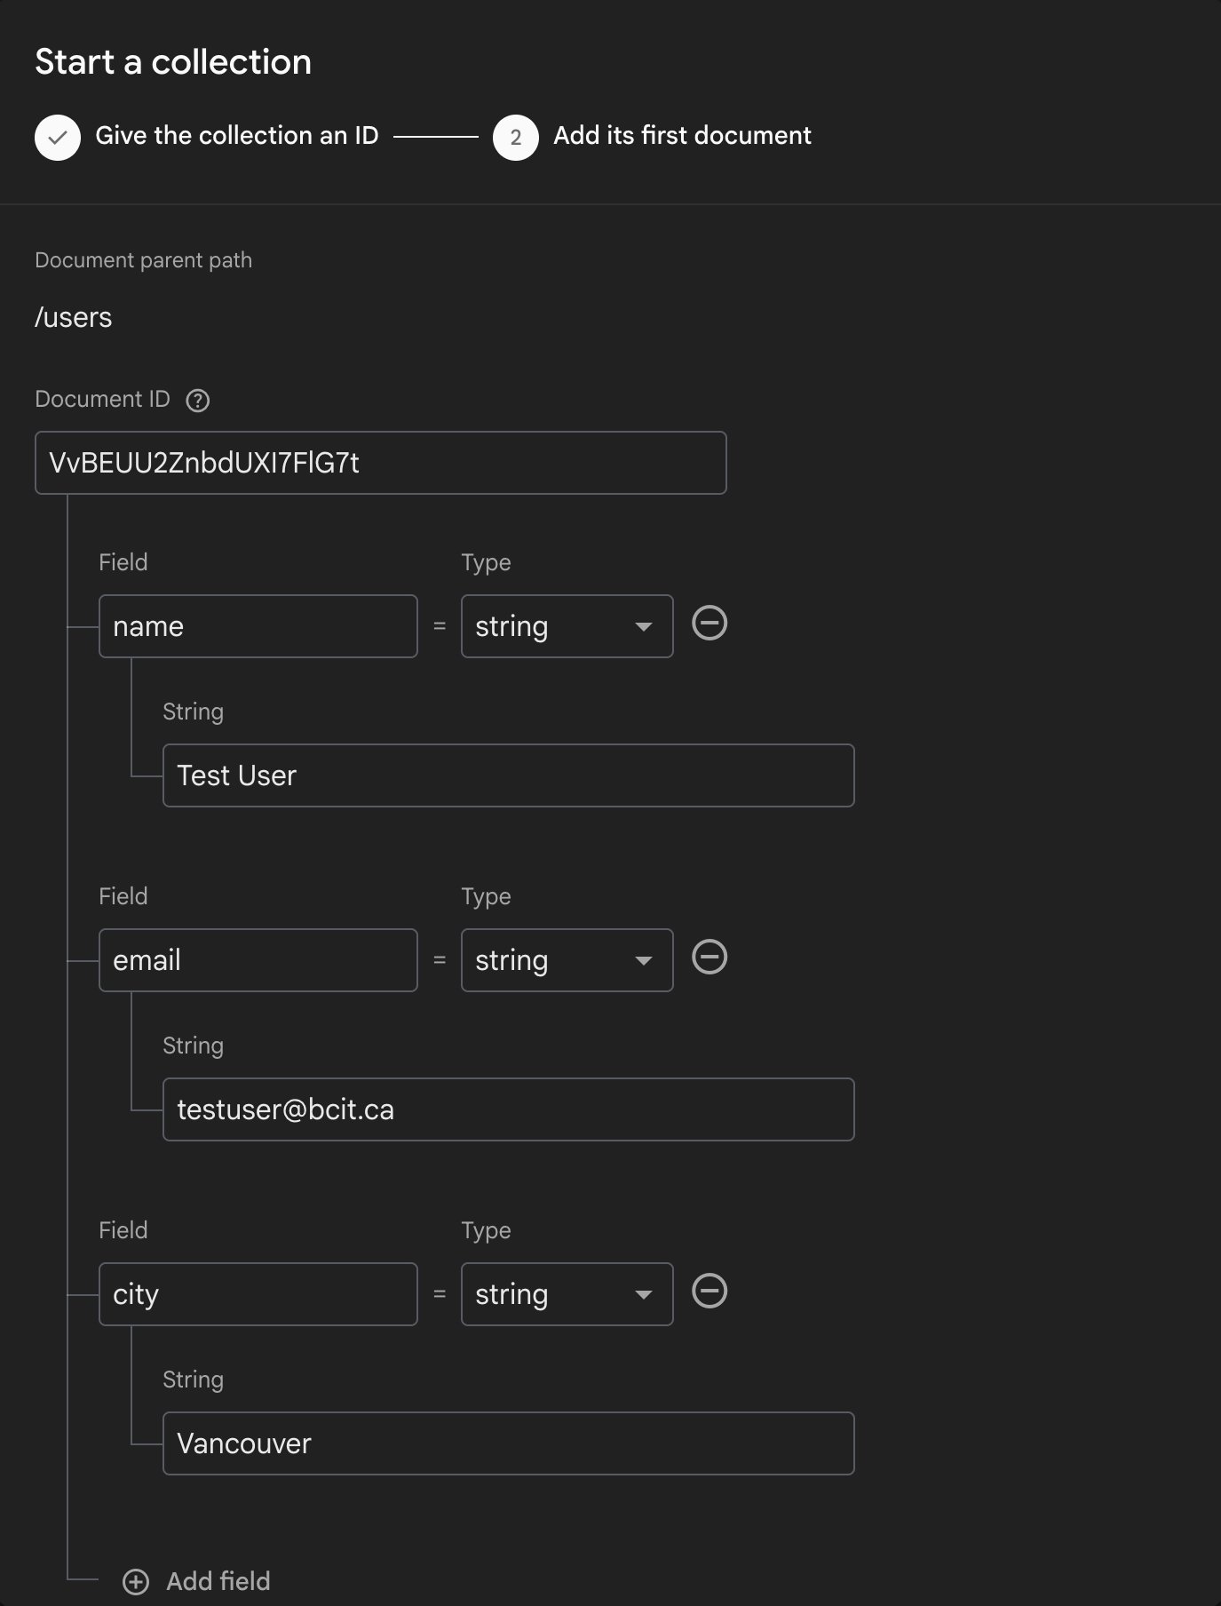Remove the name field row
1221x1606 pixels.
(x=710, y=623)
